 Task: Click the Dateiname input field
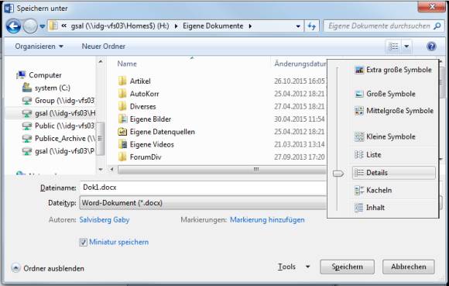[203, 188]
